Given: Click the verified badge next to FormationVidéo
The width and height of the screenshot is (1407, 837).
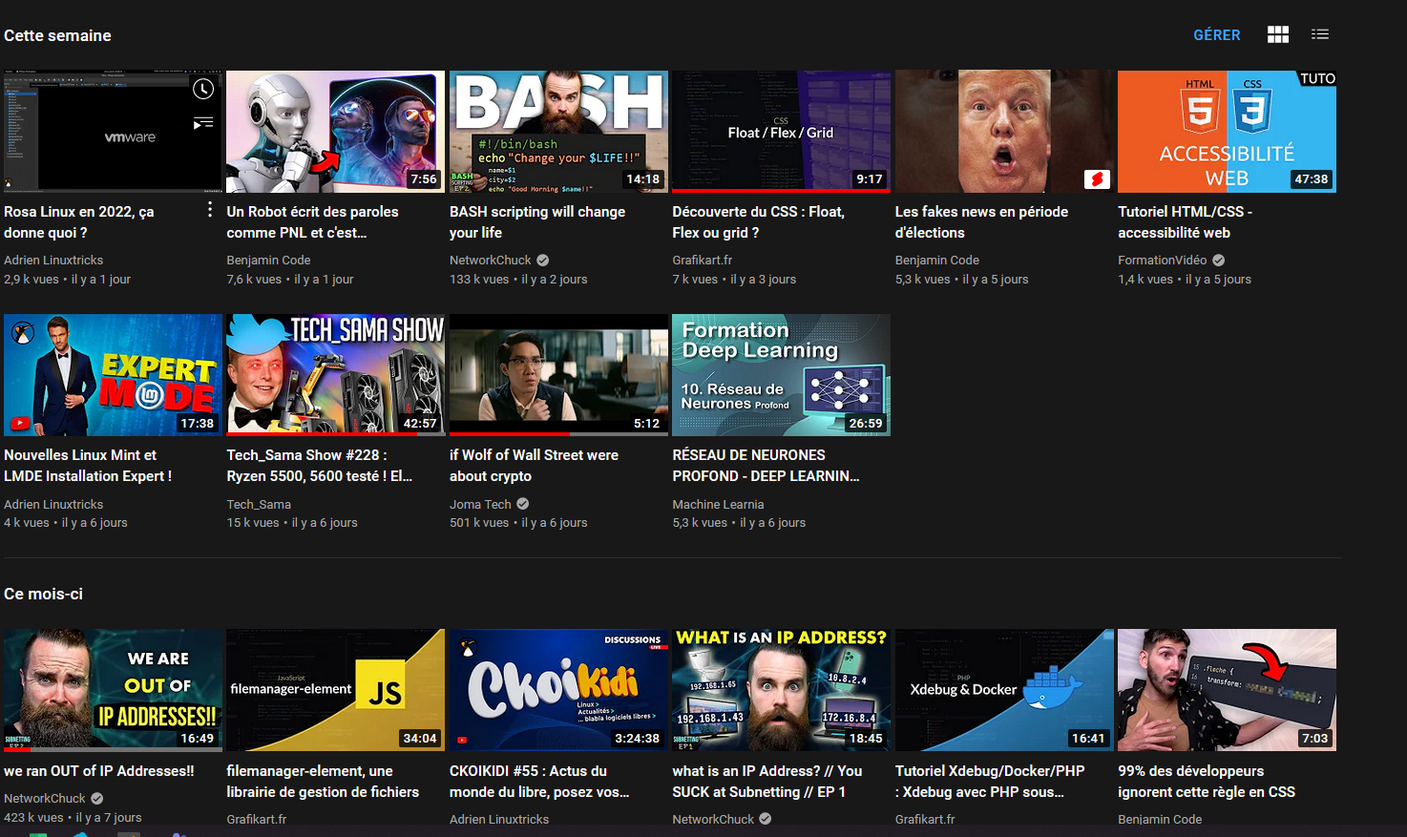Looking at the screenshot, I should 1217,260.
